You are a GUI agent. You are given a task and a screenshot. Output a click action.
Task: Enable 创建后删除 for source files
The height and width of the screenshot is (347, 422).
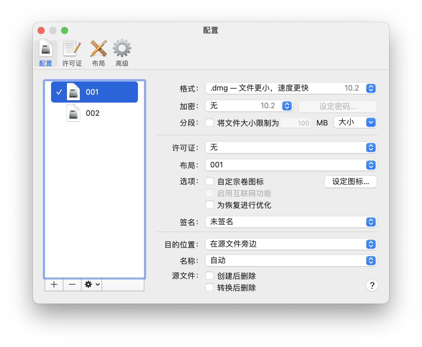pos(210,276)
